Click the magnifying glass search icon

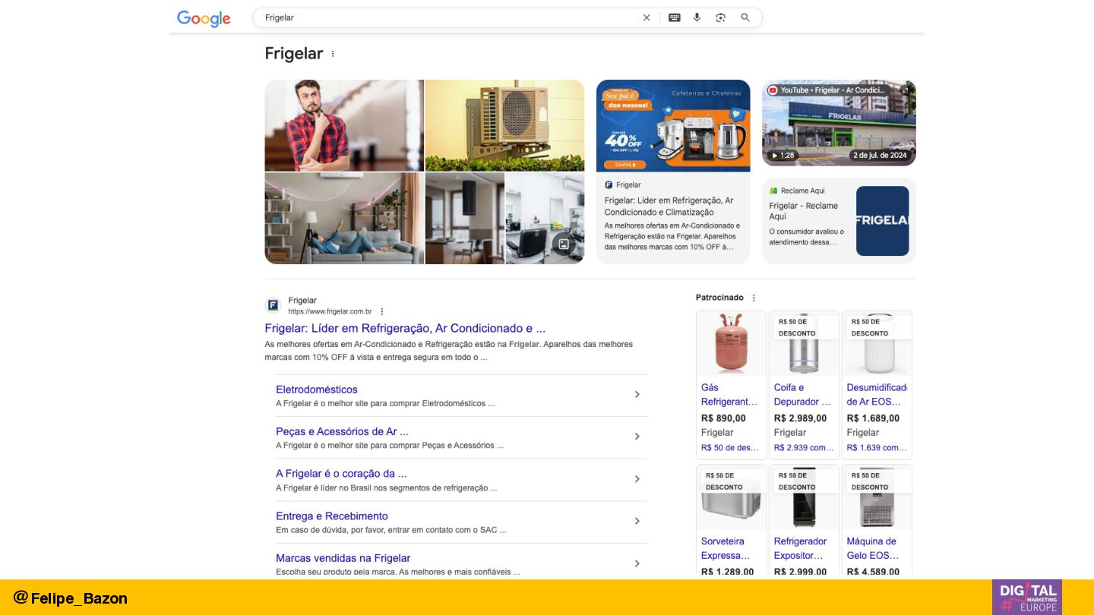pos(745,17)
